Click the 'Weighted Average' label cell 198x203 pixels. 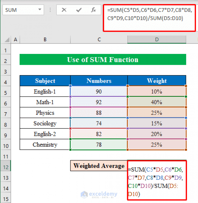pyautogui.click(x=99, y=166)
